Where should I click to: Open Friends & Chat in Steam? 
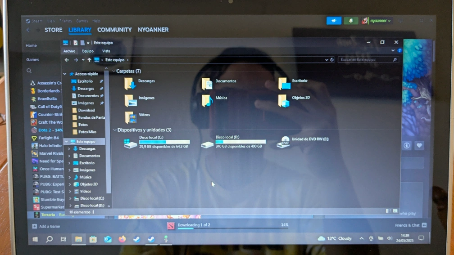pos(411,225)
